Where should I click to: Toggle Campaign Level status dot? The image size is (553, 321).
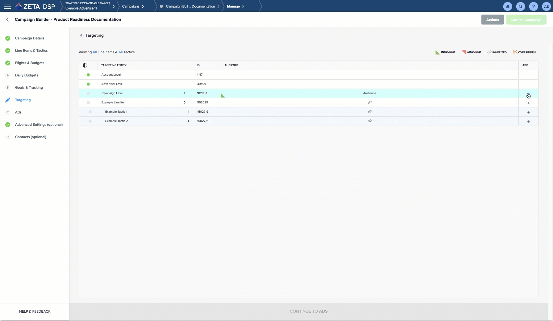tap(88, 93)
